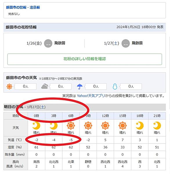
Task: Click the 21時 column header
Action: (157, 116)
